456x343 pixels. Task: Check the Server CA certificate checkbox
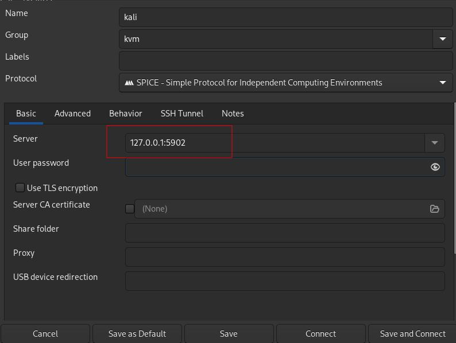point(130,209)
